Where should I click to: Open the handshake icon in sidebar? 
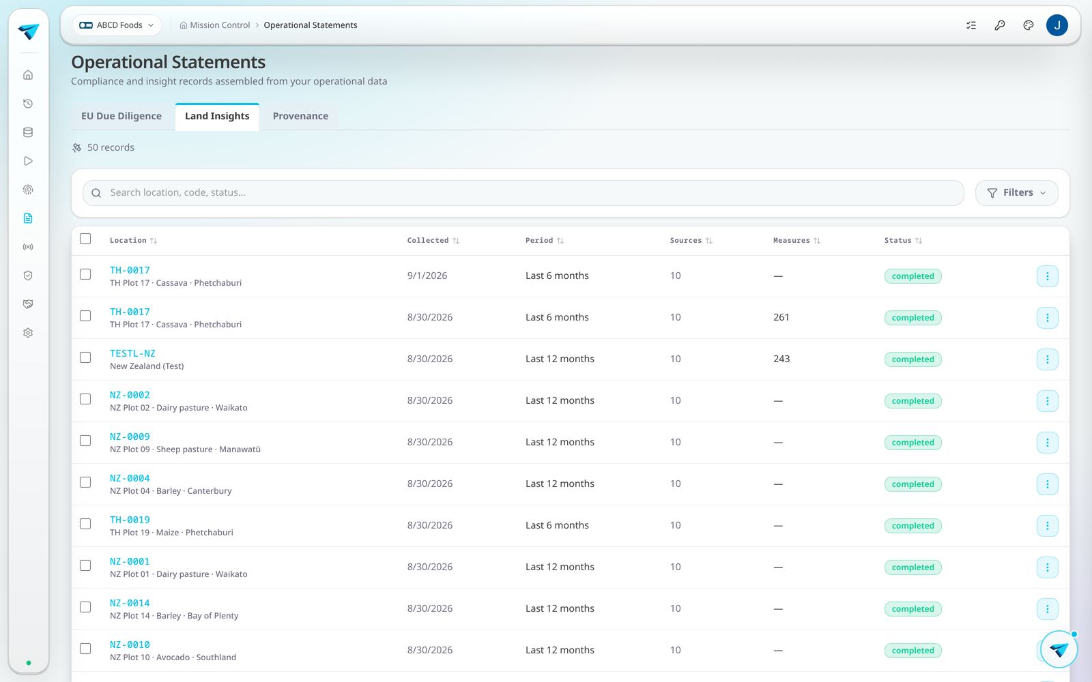click(28, 304)
